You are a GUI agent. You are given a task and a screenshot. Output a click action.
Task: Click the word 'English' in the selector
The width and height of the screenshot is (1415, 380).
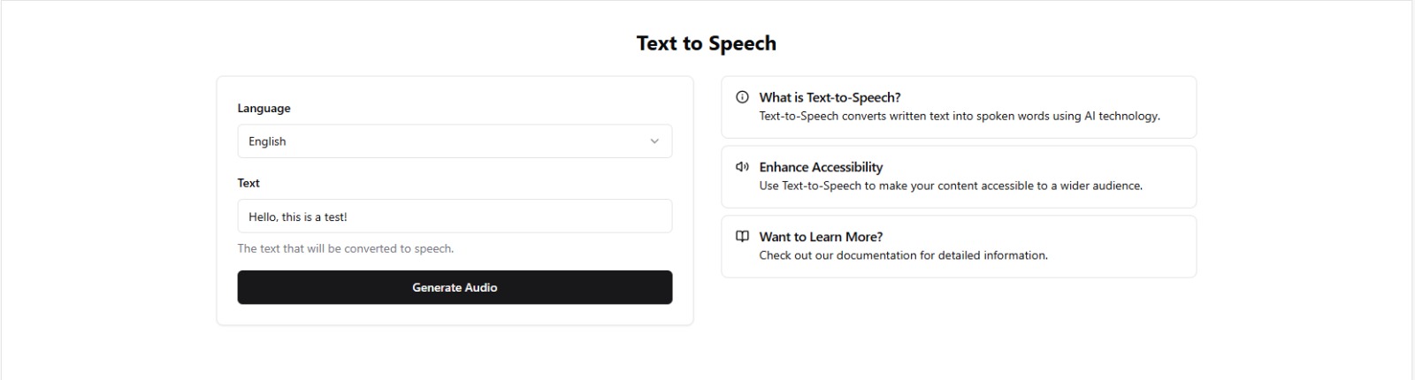(267, 141)
